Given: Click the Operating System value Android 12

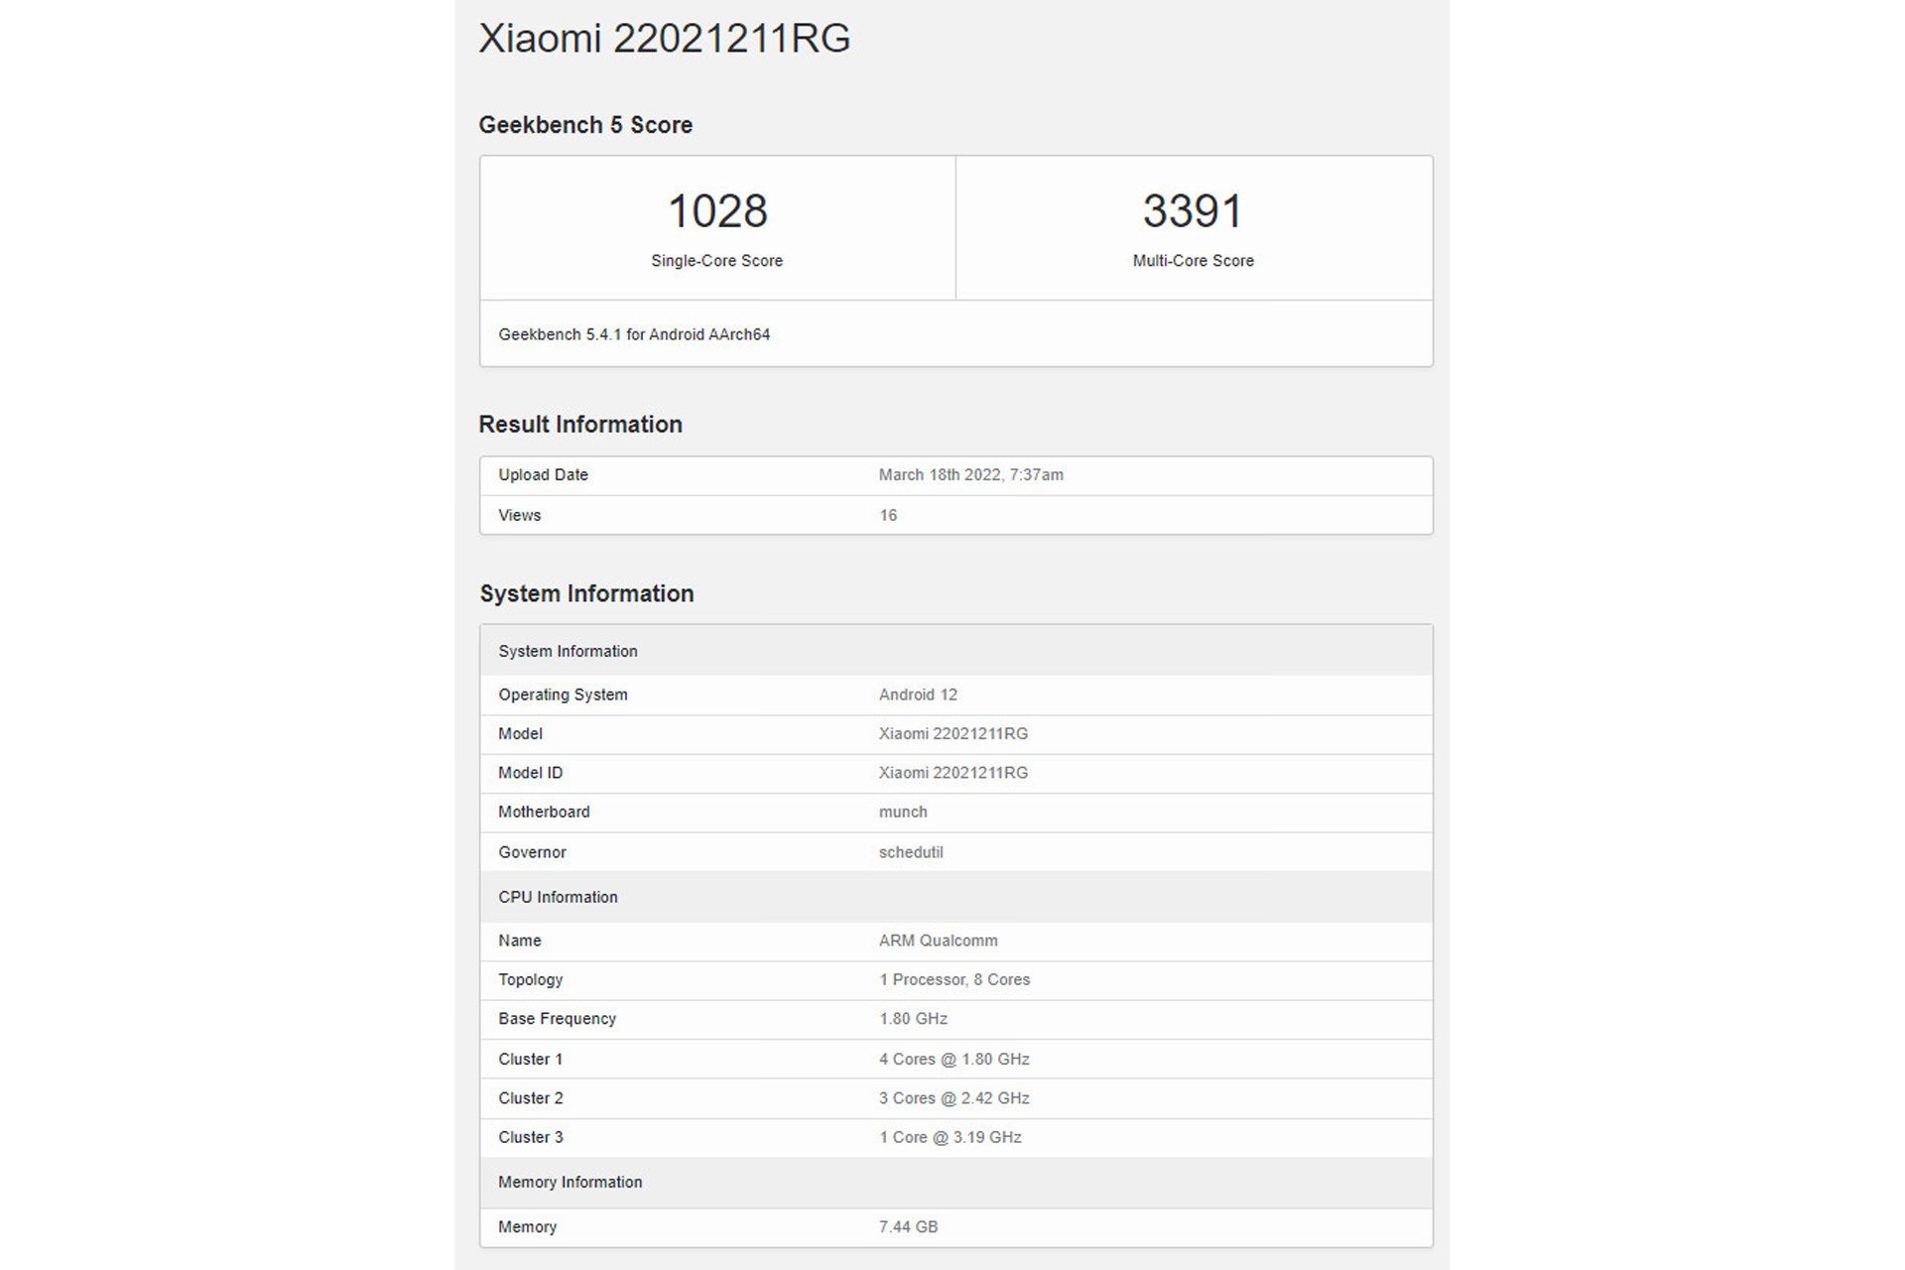Looking at the screenshot, I should coord(918,695).
